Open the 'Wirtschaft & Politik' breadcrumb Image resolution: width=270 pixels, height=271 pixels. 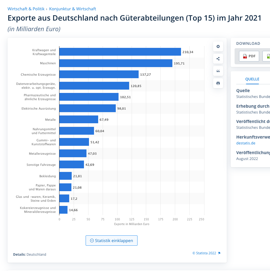pyautogui.click(x=26, y=9)
